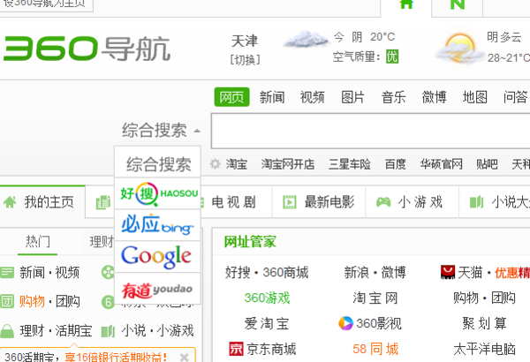The image size is (530, 362).
Task: Select the 视频 search tab
Action: click(313, 97)
